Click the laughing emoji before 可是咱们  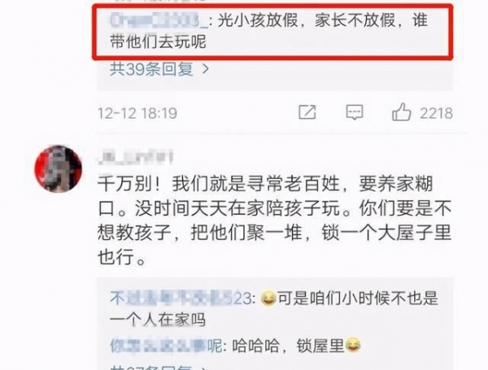point(268,299)
